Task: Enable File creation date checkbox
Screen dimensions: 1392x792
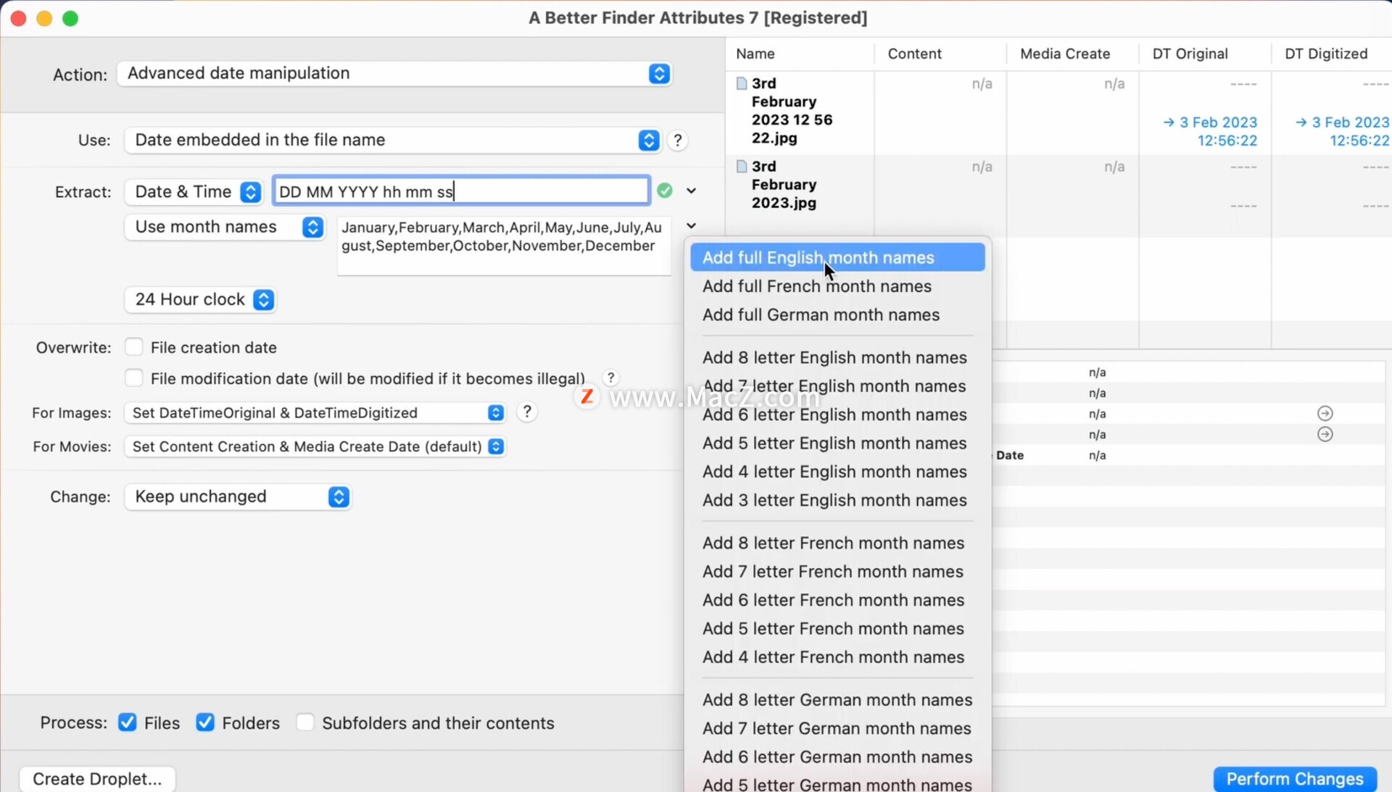Action: point(133,347)
